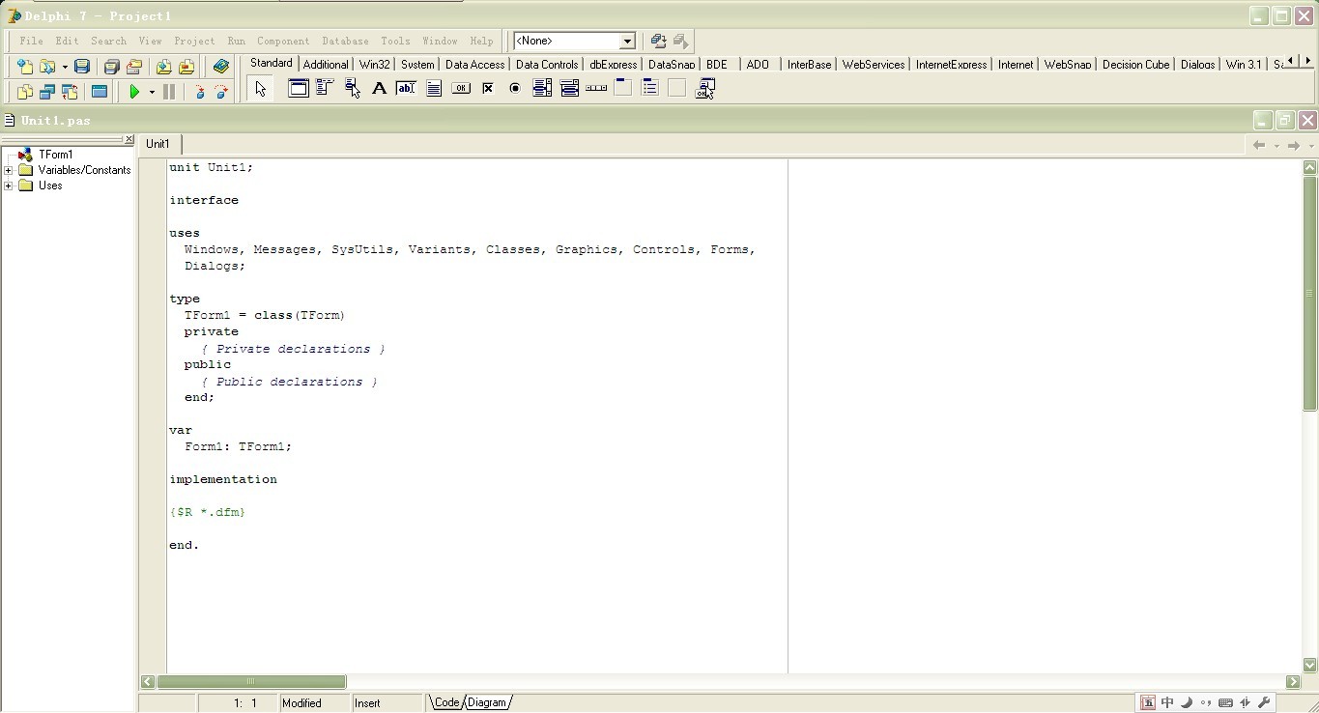Open the <None> desktop combo box

pyautogui.click(x=574, y=41)
